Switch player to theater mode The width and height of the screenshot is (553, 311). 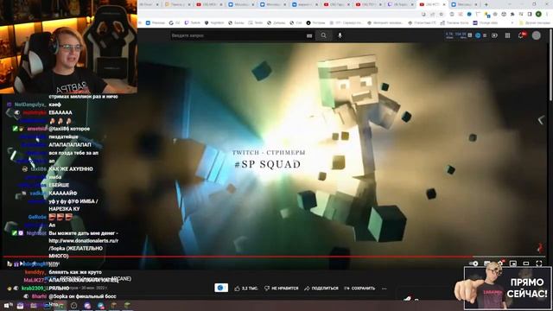point(526,263)
